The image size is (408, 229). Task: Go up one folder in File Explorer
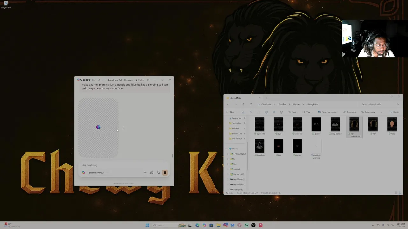point(243,104)
